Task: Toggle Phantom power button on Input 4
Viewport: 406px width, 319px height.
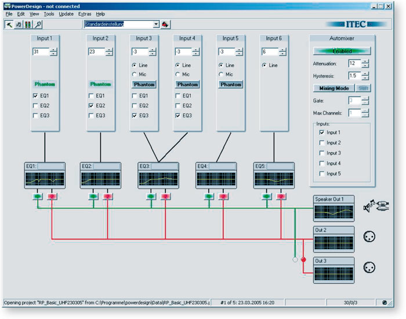Action: click(187, 85)
